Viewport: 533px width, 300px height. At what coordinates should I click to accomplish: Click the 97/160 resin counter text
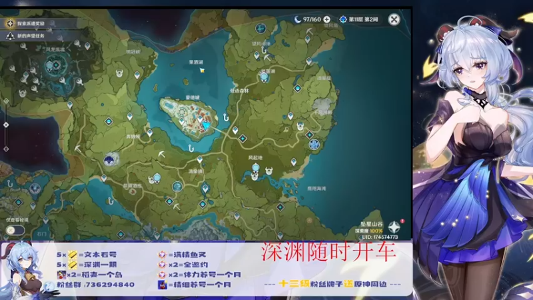click(312, 19)
